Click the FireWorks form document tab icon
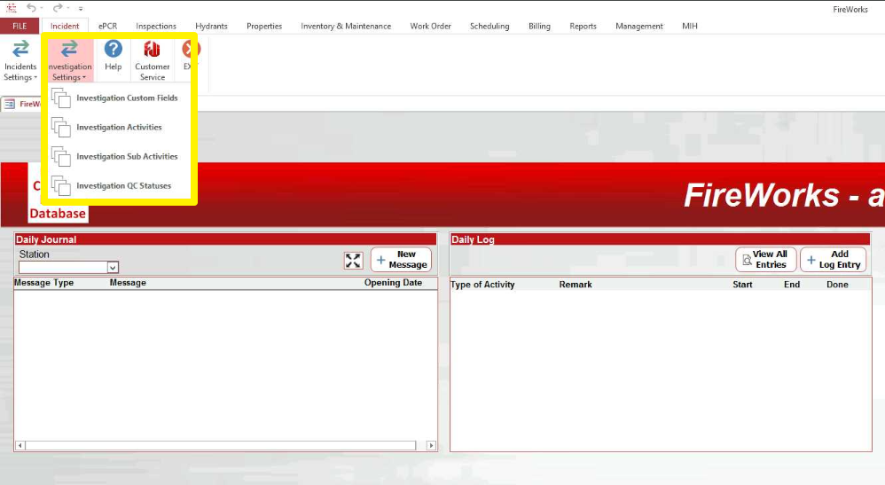This screenshot has width=885, height=485. click(10, 104)
